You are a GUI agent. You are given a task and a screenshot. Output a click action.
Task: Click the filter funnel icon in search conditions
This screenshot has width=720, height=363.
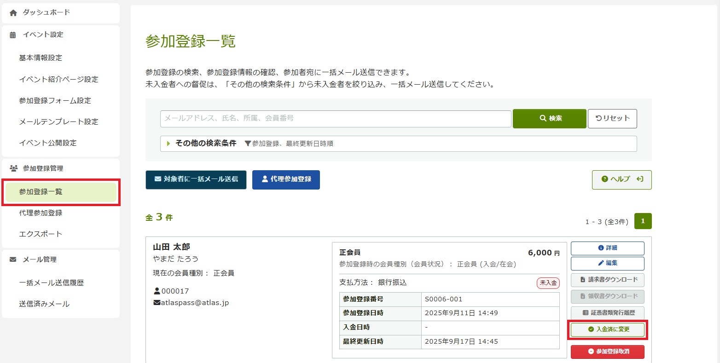[248, 144]
